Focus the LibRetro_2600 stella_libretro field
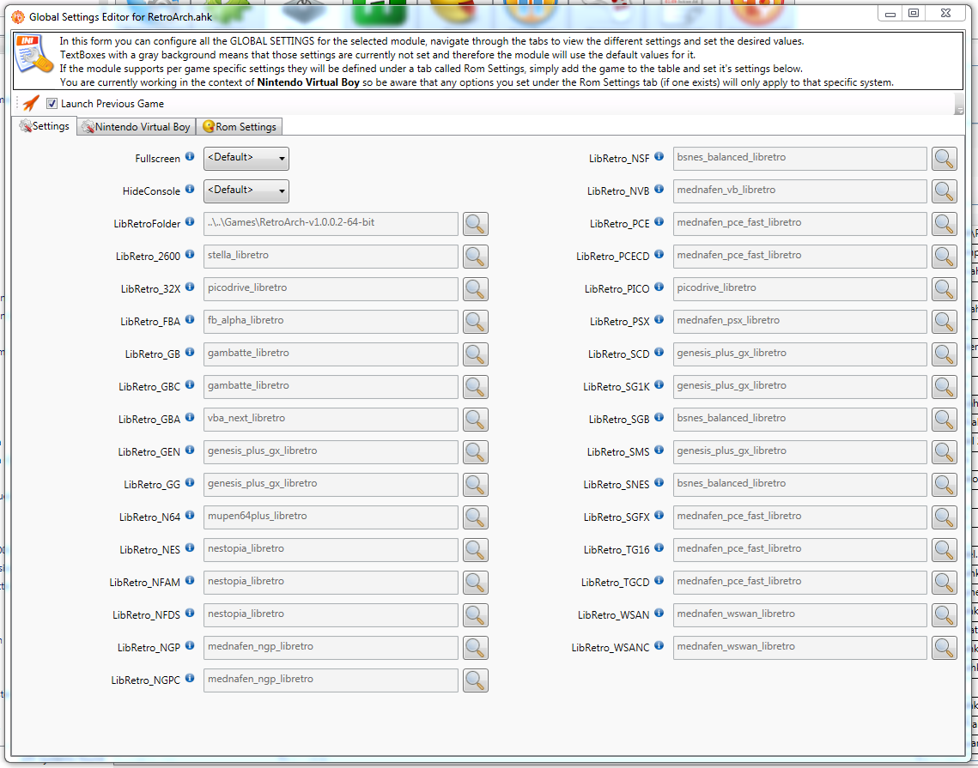 tap(331, 257)
